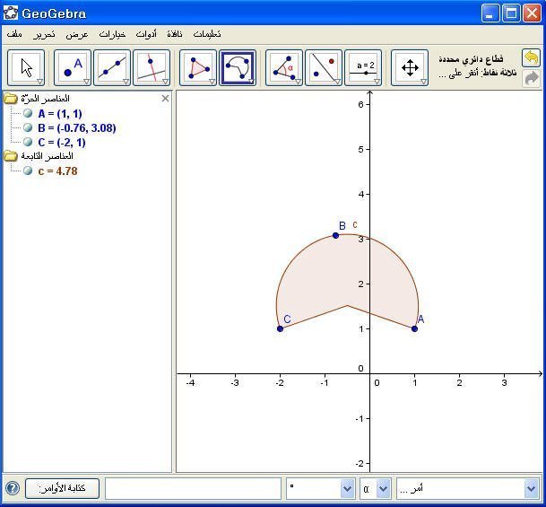Viewport: 546px width, 507px height.
Task: Pick the Perpendicular line tool
Action: (x=152, y=68)
